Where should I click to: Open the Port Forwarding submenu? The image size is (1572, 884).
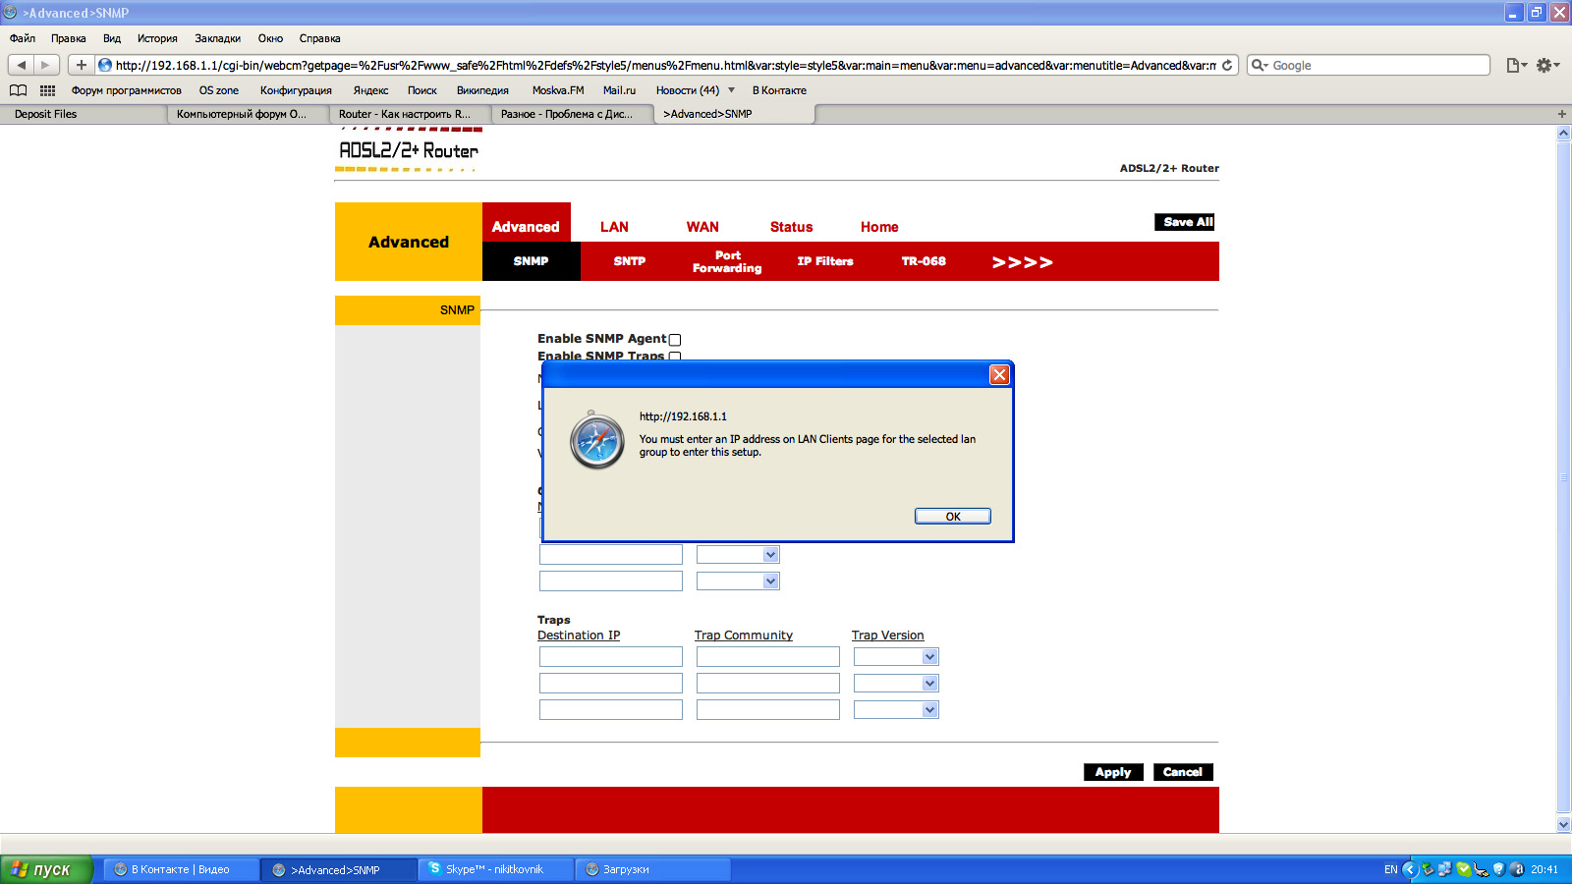[727, 261]
